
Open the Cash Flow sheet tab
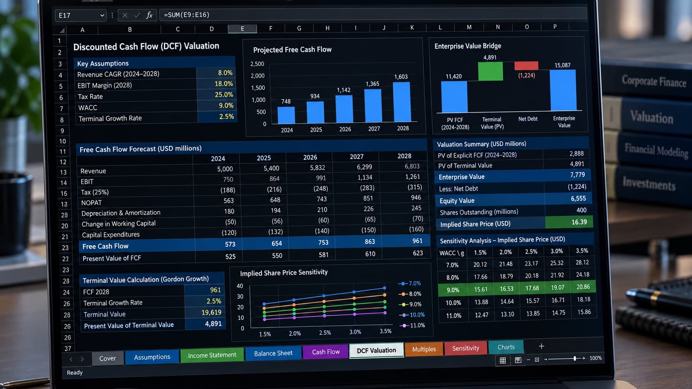tap(326, 352)
